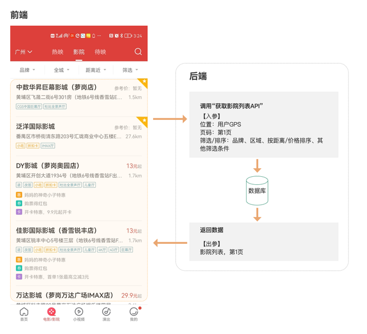The width and height of the screenshot is (367, 334).
Task: Open the 演出 music note icon
Action: tap(107, 312)
